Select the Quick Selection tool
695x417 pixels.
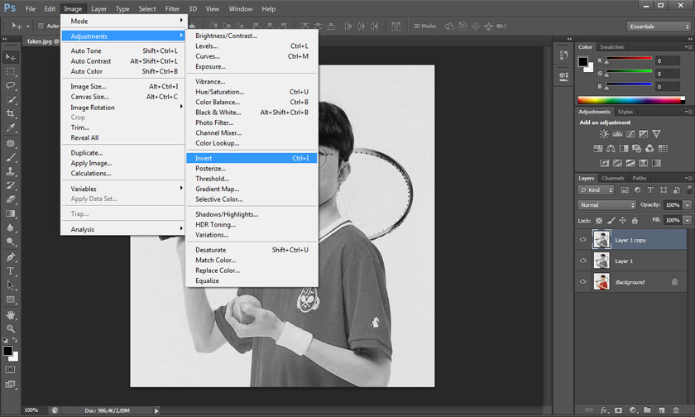[x=10, y=100]
